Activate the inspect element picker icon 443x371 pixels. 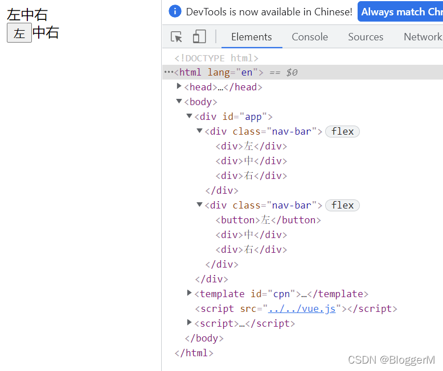pyautogui.click(x=177, y=37)
